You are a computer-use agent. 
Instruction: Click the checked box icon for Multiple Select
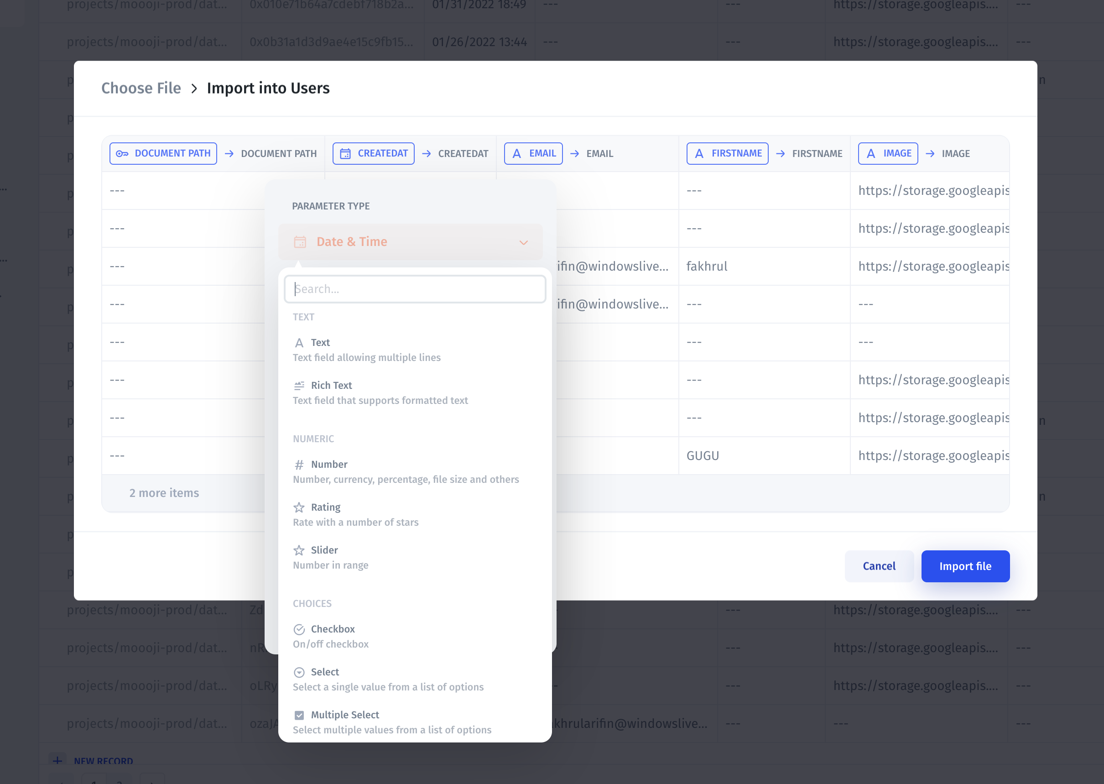[x=299, y=715]
